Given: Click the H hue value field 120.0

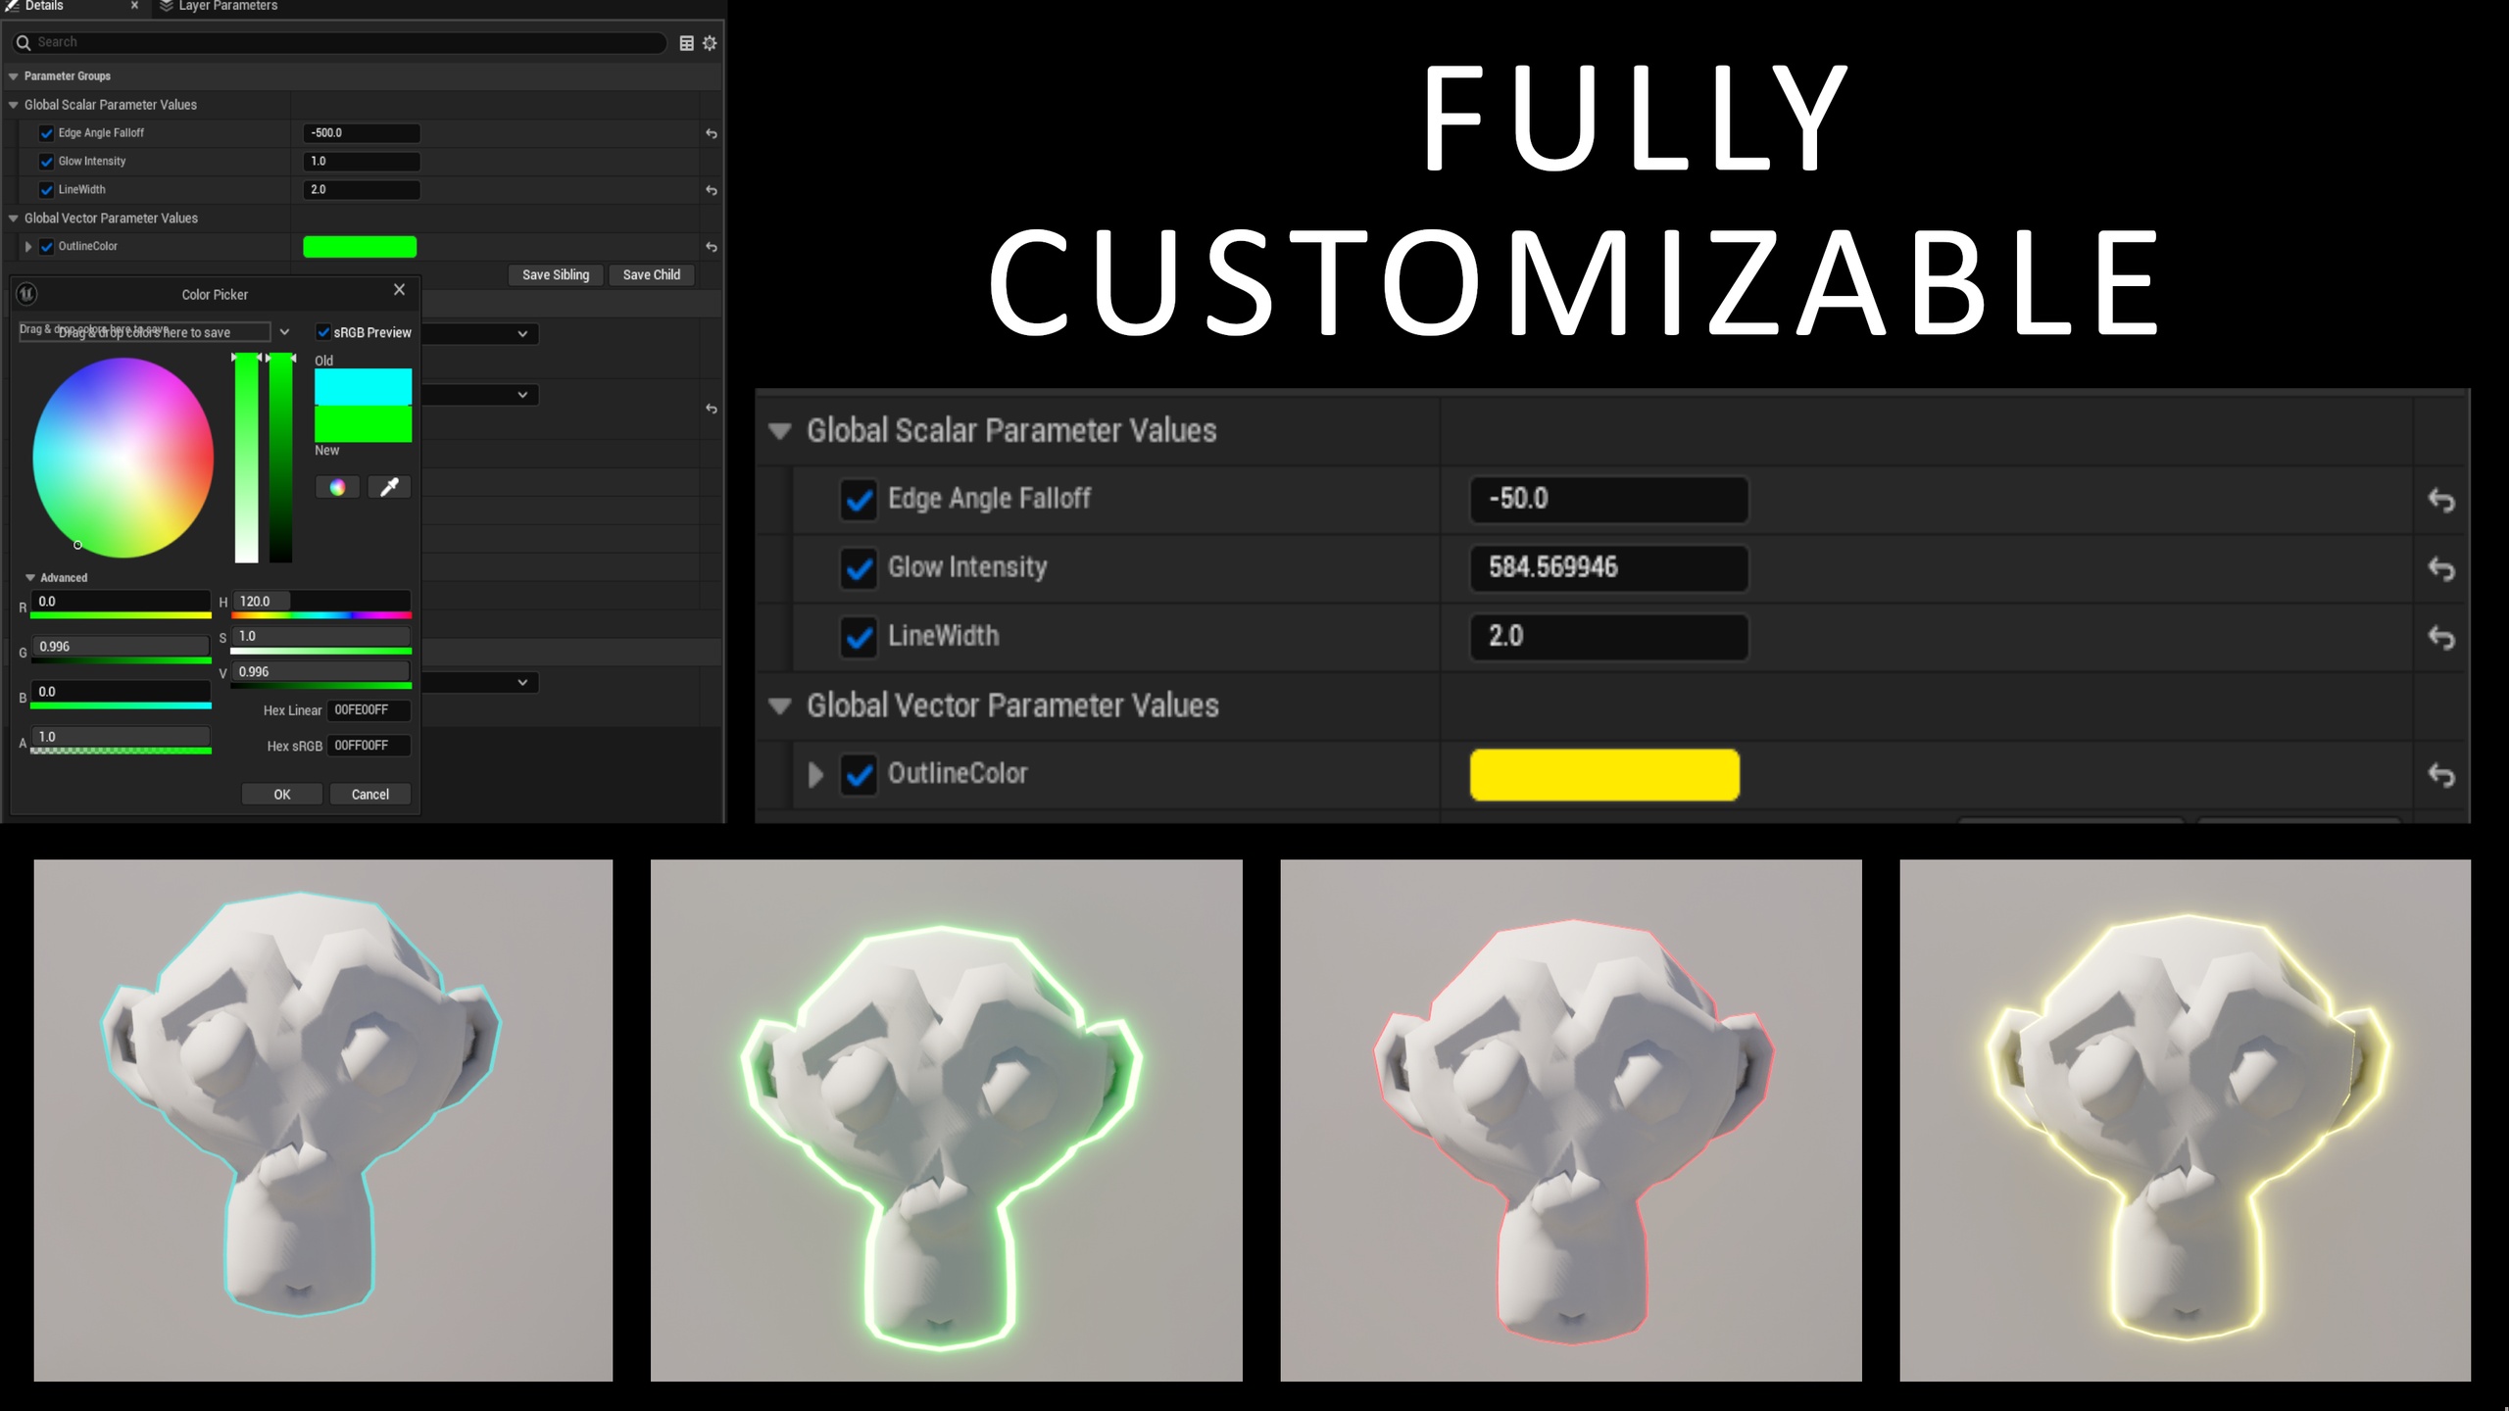Looking at the screenshot, I should point(321,602).
